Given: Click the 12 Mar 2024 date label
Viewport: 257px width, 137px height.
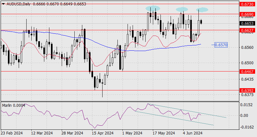Looking at the screenshot, I should [42, 133].
